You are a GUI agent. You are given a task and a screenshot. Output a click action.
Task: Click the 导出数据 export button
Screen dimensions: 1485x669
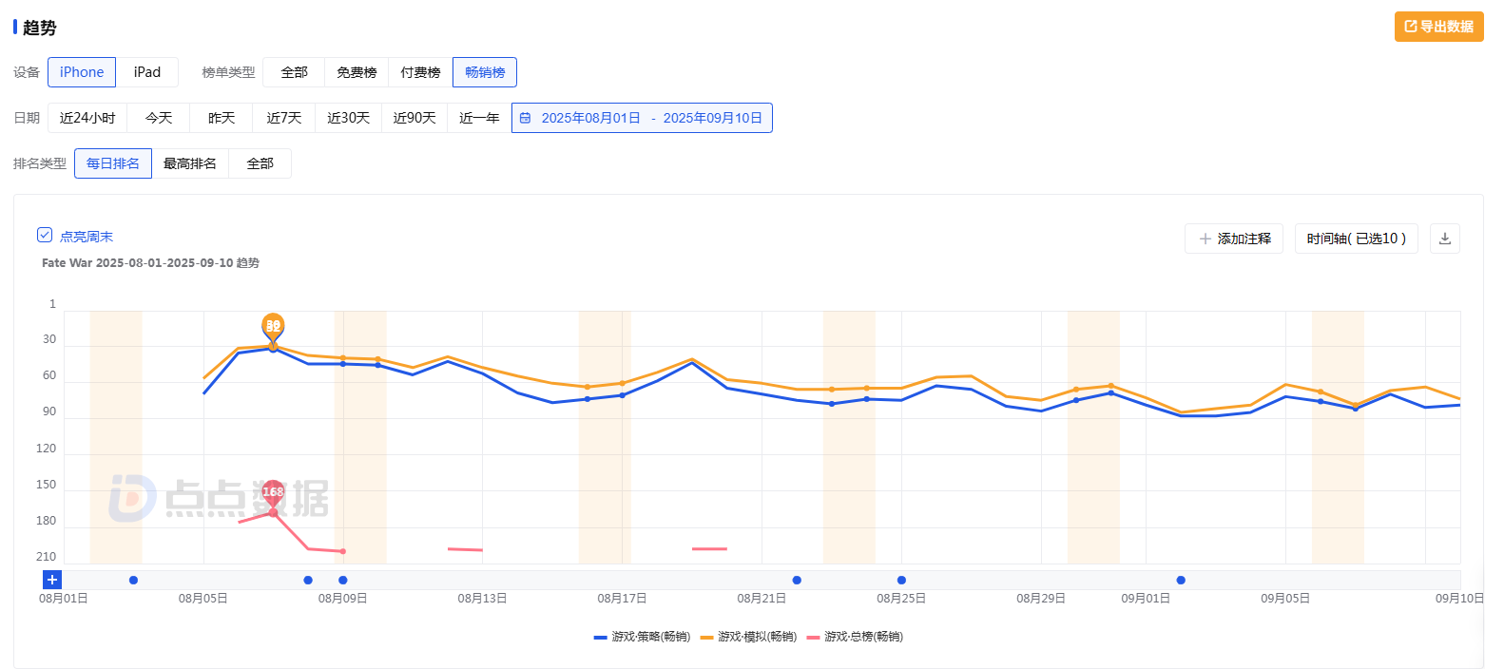click(1438, 27)
